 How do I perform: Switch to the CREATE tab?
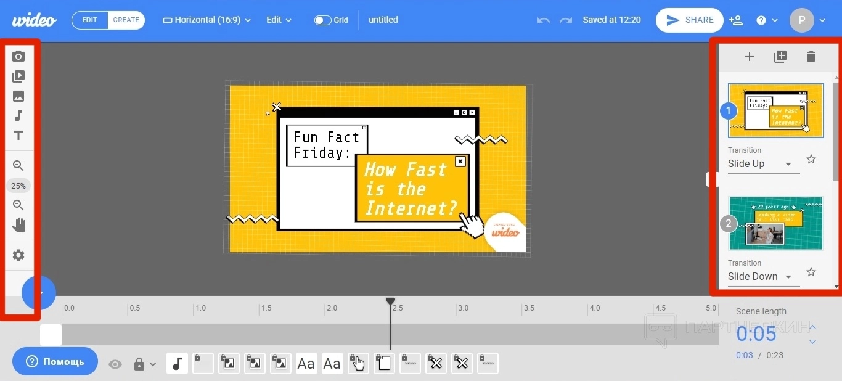(126, 20)
